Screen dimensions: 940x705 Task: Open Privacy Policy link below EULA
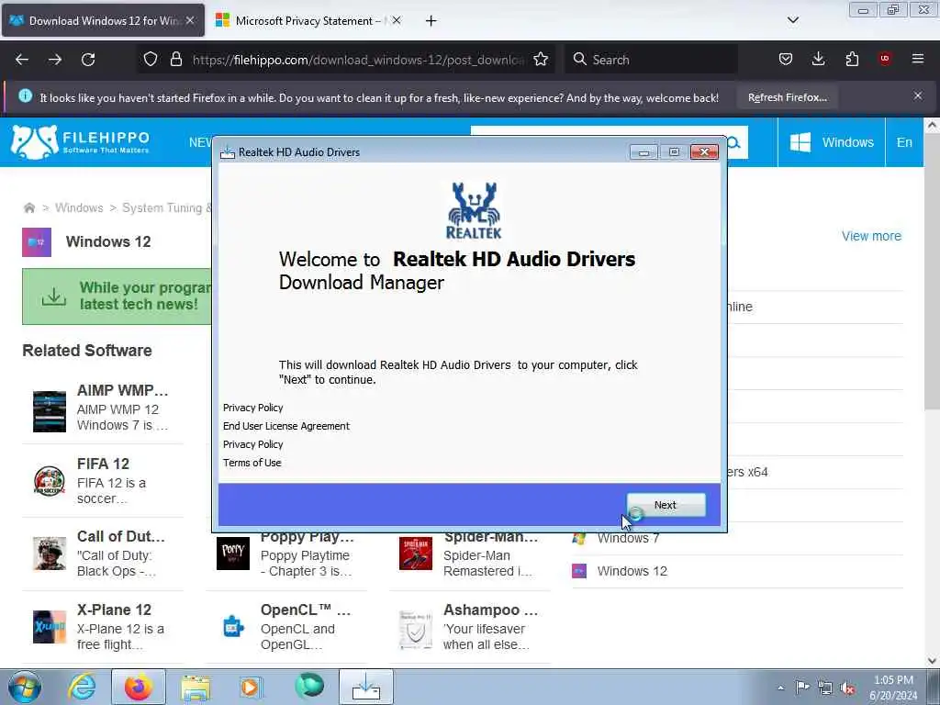click(x=253, y=444)
